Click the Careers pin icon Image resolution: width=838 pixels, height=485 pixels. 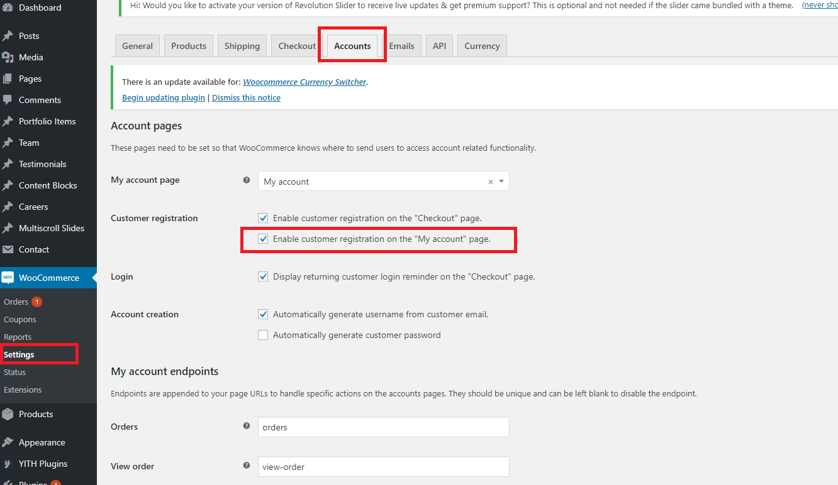pos(8,207)
